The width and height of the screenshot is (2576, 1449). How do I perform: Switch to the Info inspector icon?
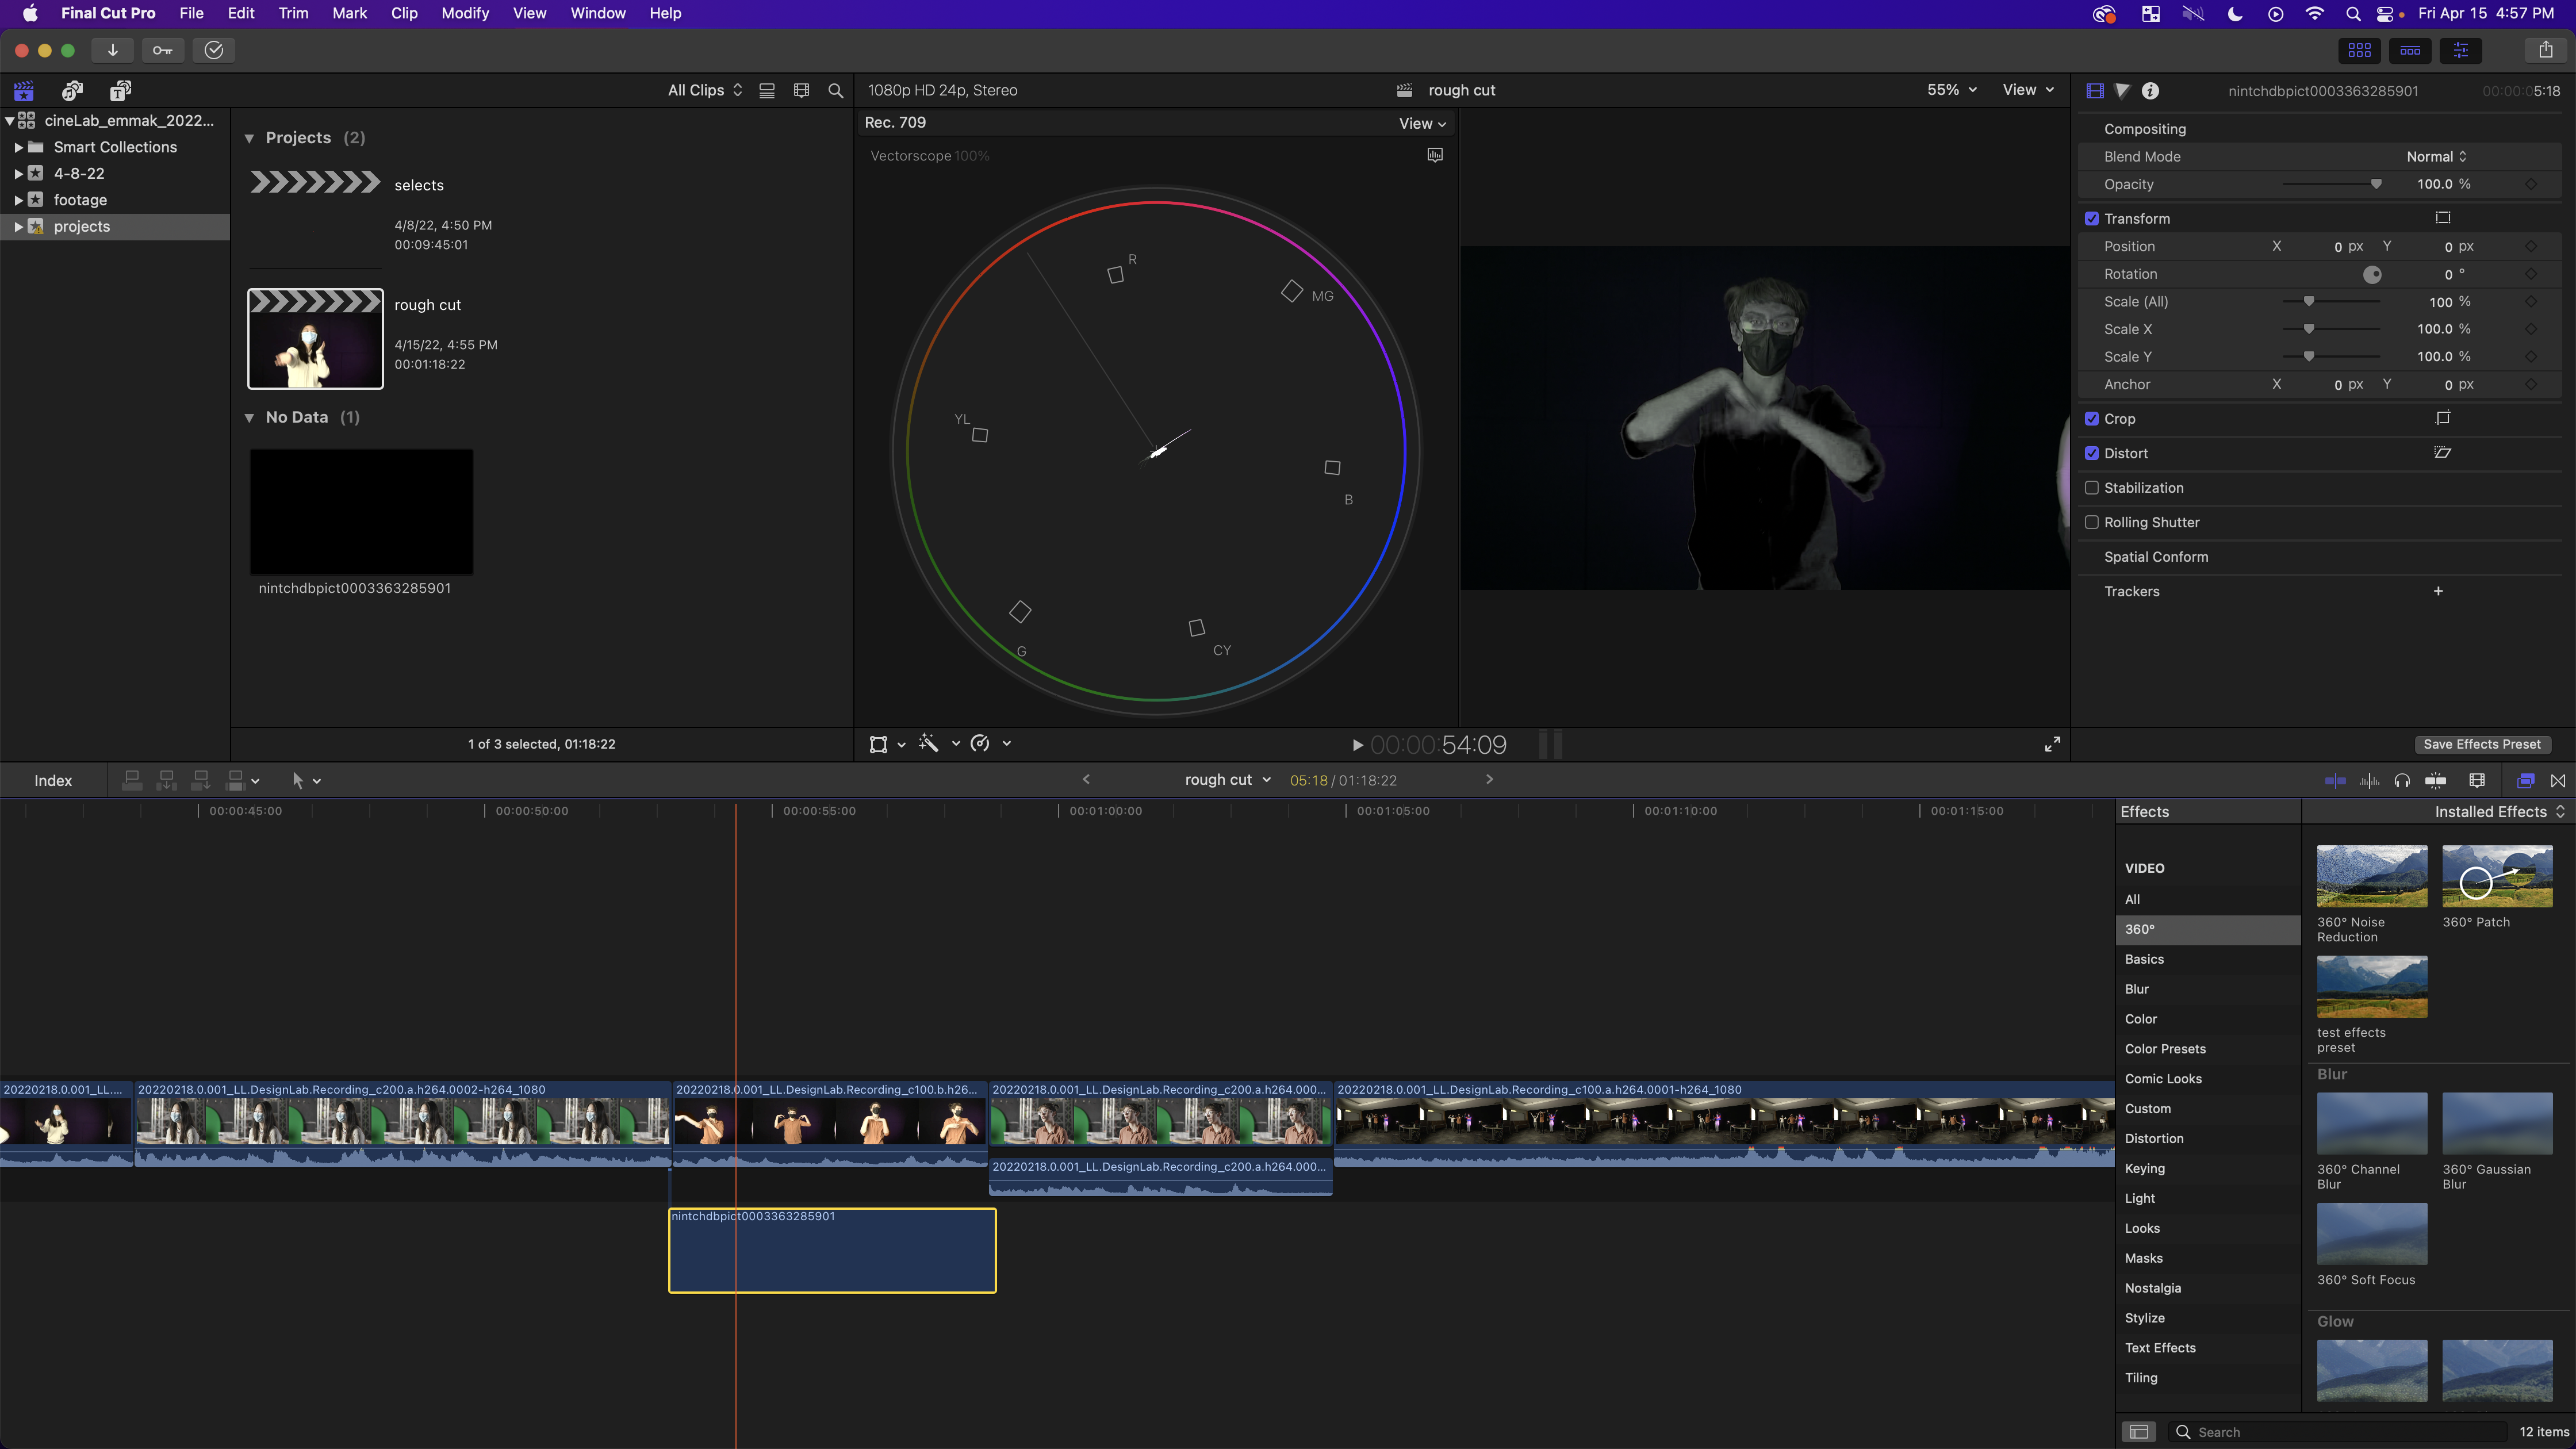(2150, 91)
